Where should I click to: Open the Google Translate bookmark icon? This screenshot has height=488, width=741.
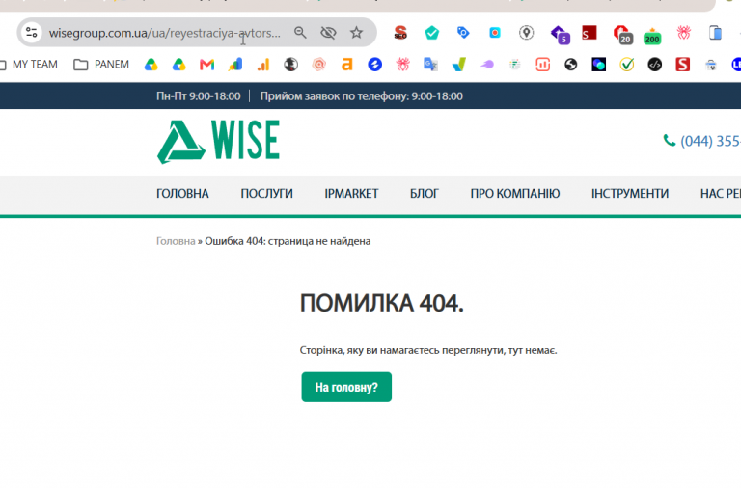[430, 65]
